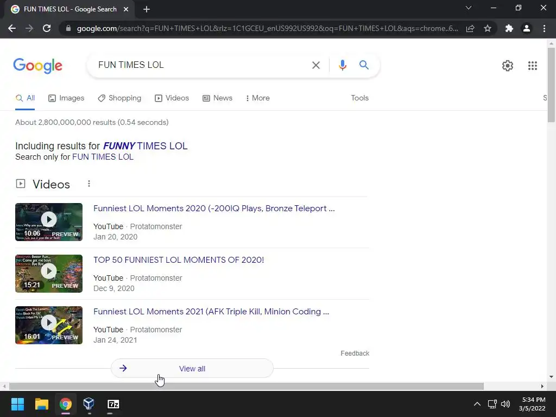556x417 pixels.
Task: Open Chrome extensions puzzle icon
Action: tap(509, 28)
